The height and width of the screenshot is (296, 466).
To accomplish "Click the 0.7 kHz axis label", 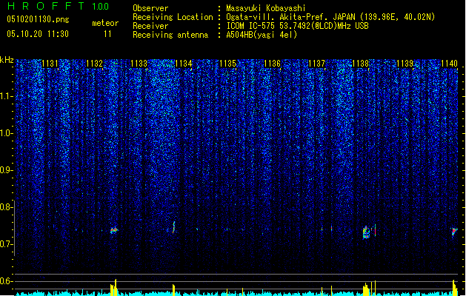I will 6,244.
